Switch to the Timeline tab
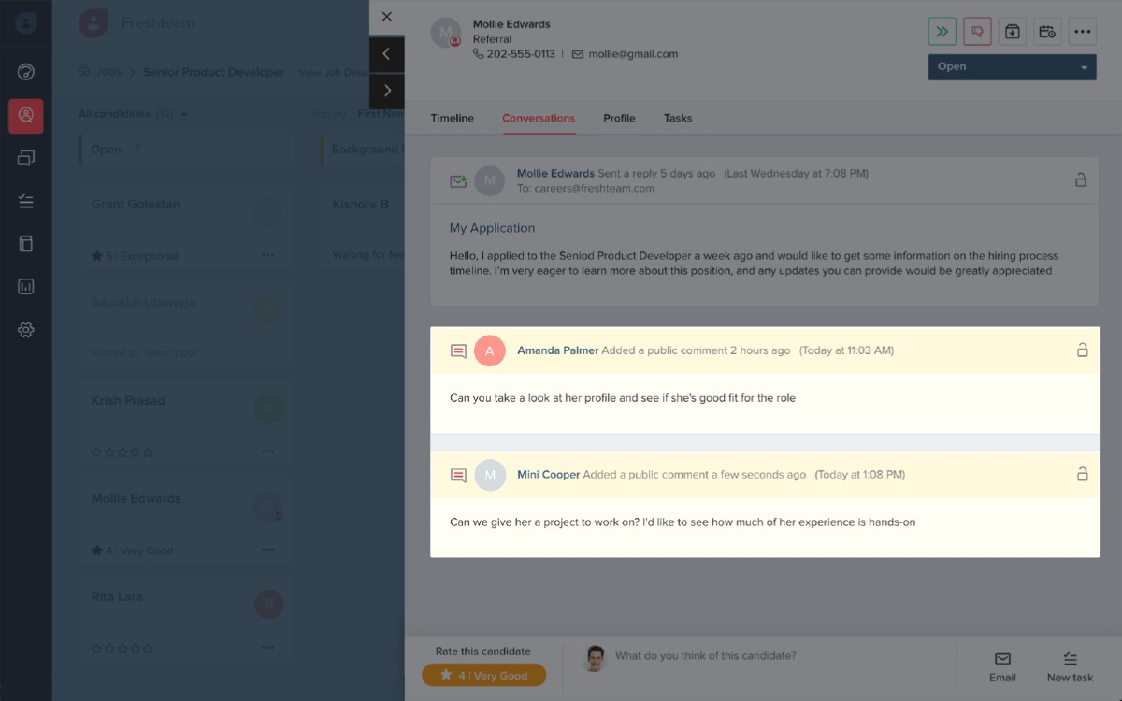This screenshot has width=1122, height=701. (452, 118)
